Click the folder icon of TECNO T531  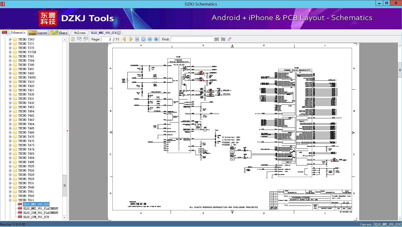[x=15, y=183]
